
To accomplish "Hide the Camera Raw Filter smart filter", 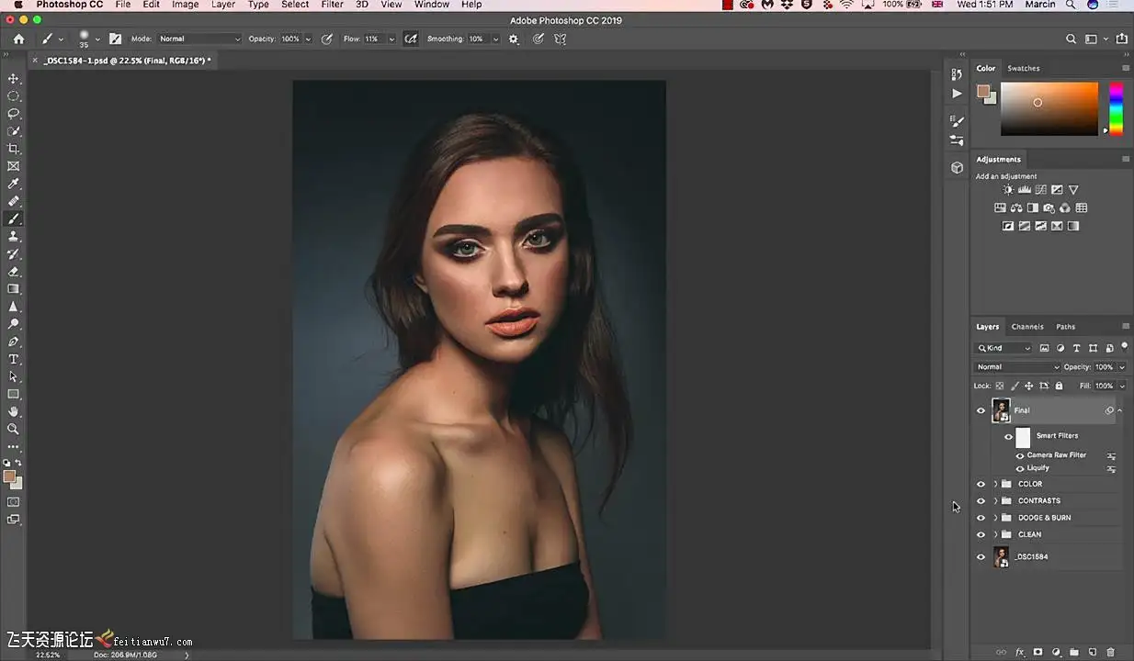I will click(x=1020, y=455).
